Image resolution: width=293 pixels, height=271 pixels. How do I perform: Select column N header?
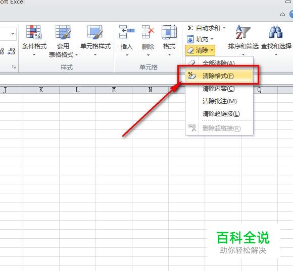pos(150,90)
